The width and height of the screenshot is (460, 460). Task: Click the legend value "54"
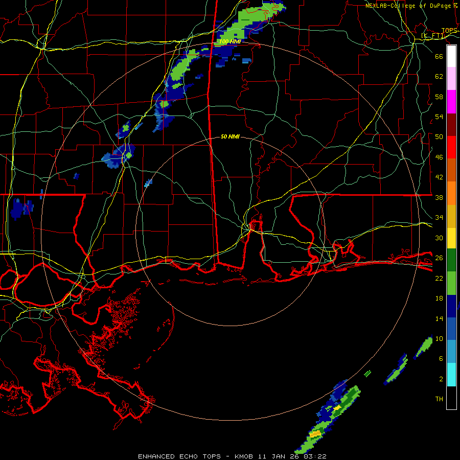click(439, 117)
